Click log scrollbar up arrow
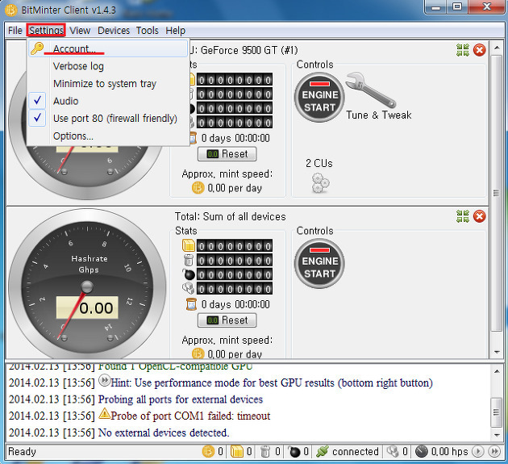This screenshot has width=508, height=464. point(497,370)
